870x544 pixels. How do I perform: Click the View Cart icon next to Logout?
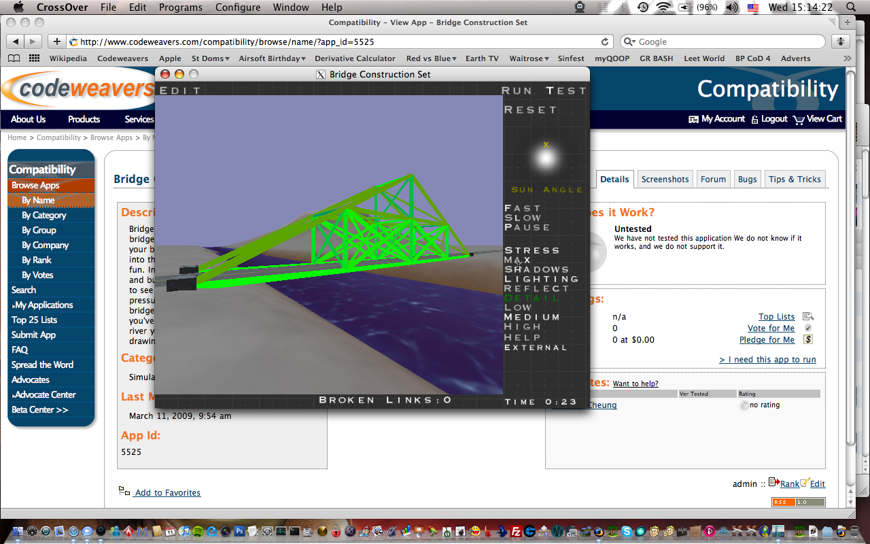[x=799, y=118]
